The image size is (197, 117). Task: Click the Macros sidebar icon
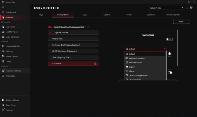3,51
